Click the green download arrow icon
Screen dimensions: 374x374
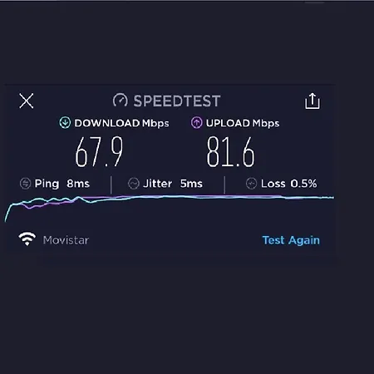coord(65,123)
